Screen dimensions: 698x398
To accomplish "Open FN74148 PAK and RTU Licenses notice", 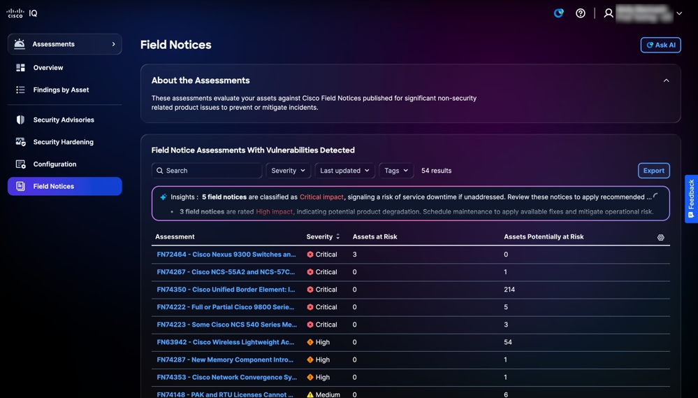I will coord(225,395).
